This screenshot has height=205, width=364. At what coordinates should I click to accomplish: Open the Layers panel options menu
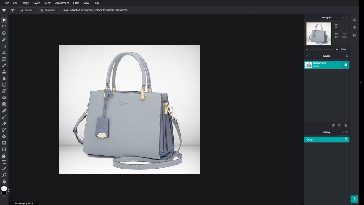pyautogui.click(x=308, y=56)
